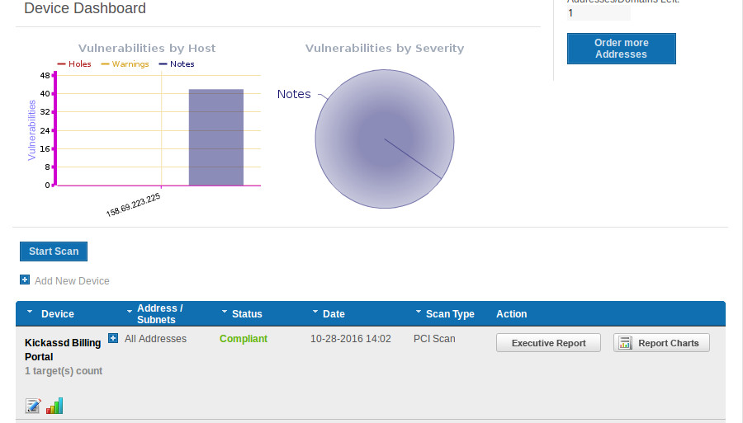The height and width of the screenshot is (423, 743).
Task: Click the Kickassd Billing Portal device name
Action: [63, 350]
